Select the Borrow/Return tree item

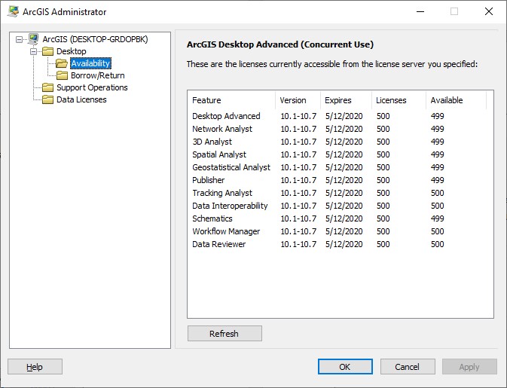[98, 75]
